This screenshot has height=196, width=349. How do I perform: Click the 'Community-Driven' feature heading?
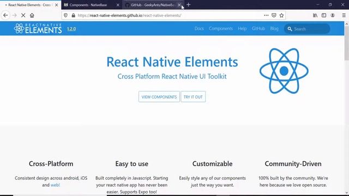pos(293,164)
